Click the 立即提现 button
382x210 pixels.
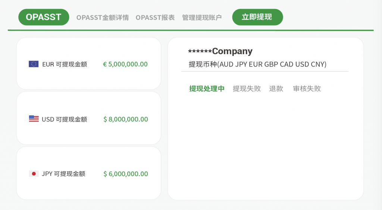click(257, 17)
